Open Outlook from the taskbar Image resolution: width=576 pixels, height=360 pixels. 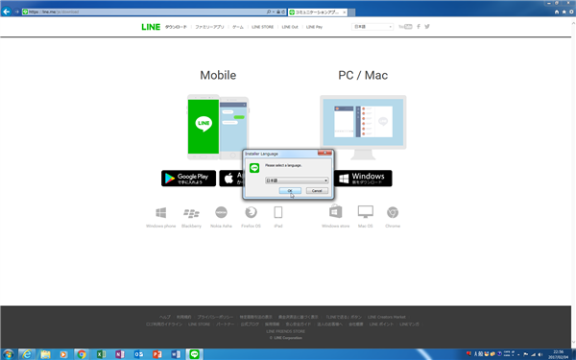click(x=138, y=354)
